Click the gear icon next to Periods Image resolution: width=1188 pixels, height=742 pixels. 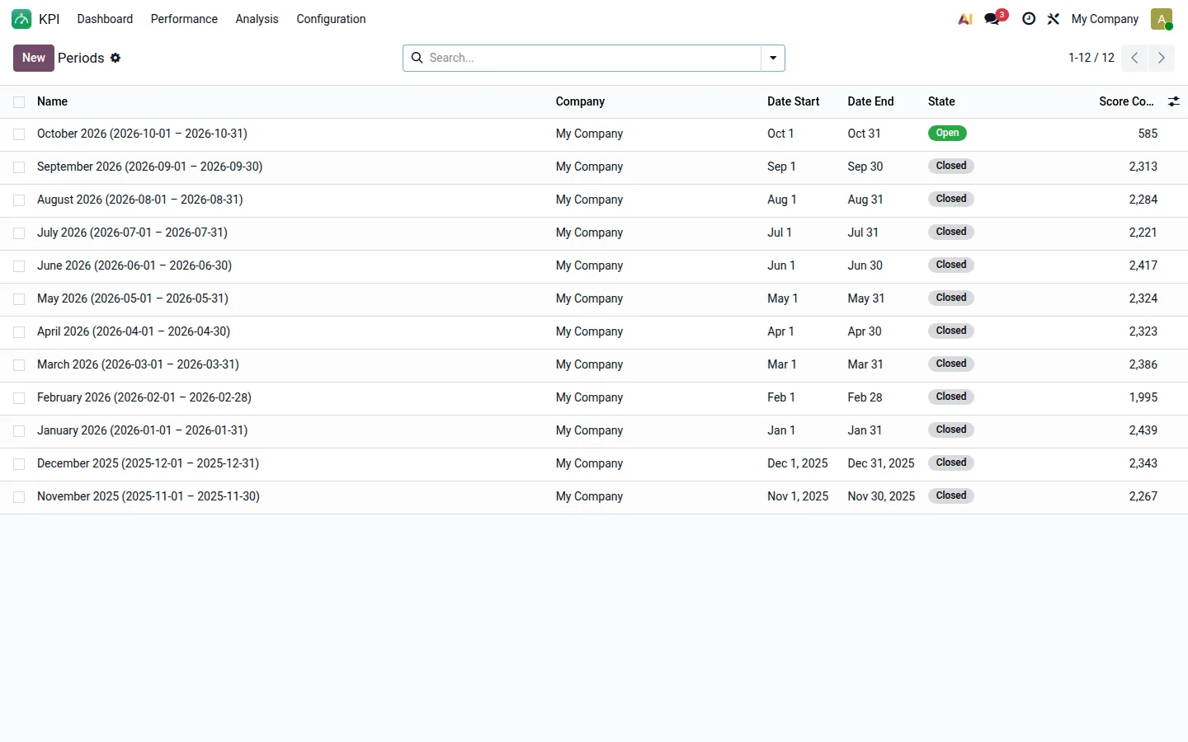tap(115, 58)
